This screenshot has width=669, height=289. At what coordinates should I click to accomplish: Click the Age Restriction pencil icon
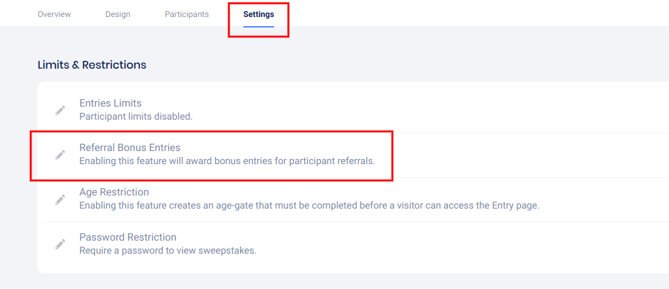coord(60,199)
